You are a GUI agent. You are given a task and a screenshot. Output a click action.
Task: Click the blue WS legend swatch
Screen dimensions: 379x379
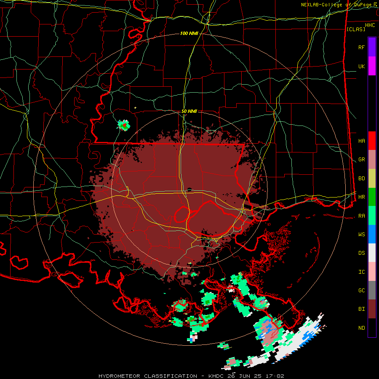(x=372, y=234)
